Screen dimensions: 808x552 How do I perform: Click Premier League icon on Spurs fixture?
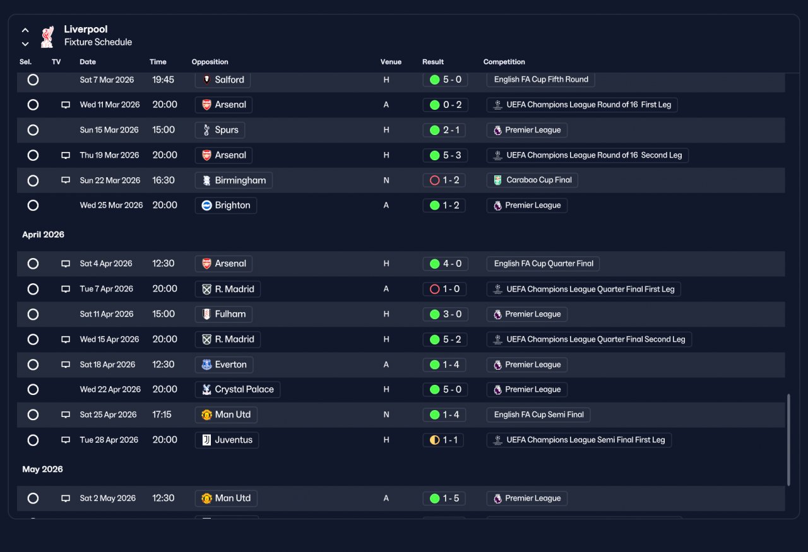coord(497,130)
